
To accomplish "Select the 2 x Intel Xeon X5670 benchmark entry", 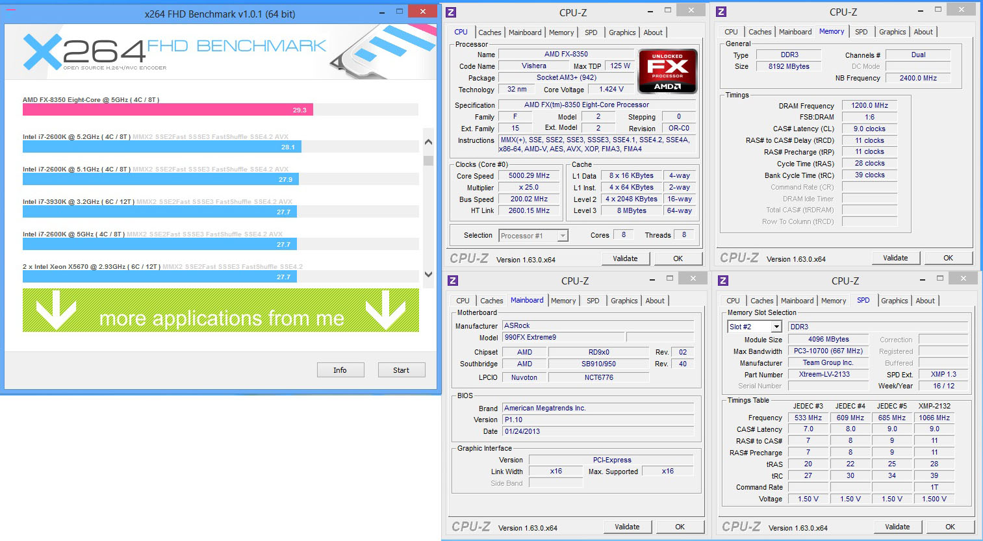I will (220, 272).
